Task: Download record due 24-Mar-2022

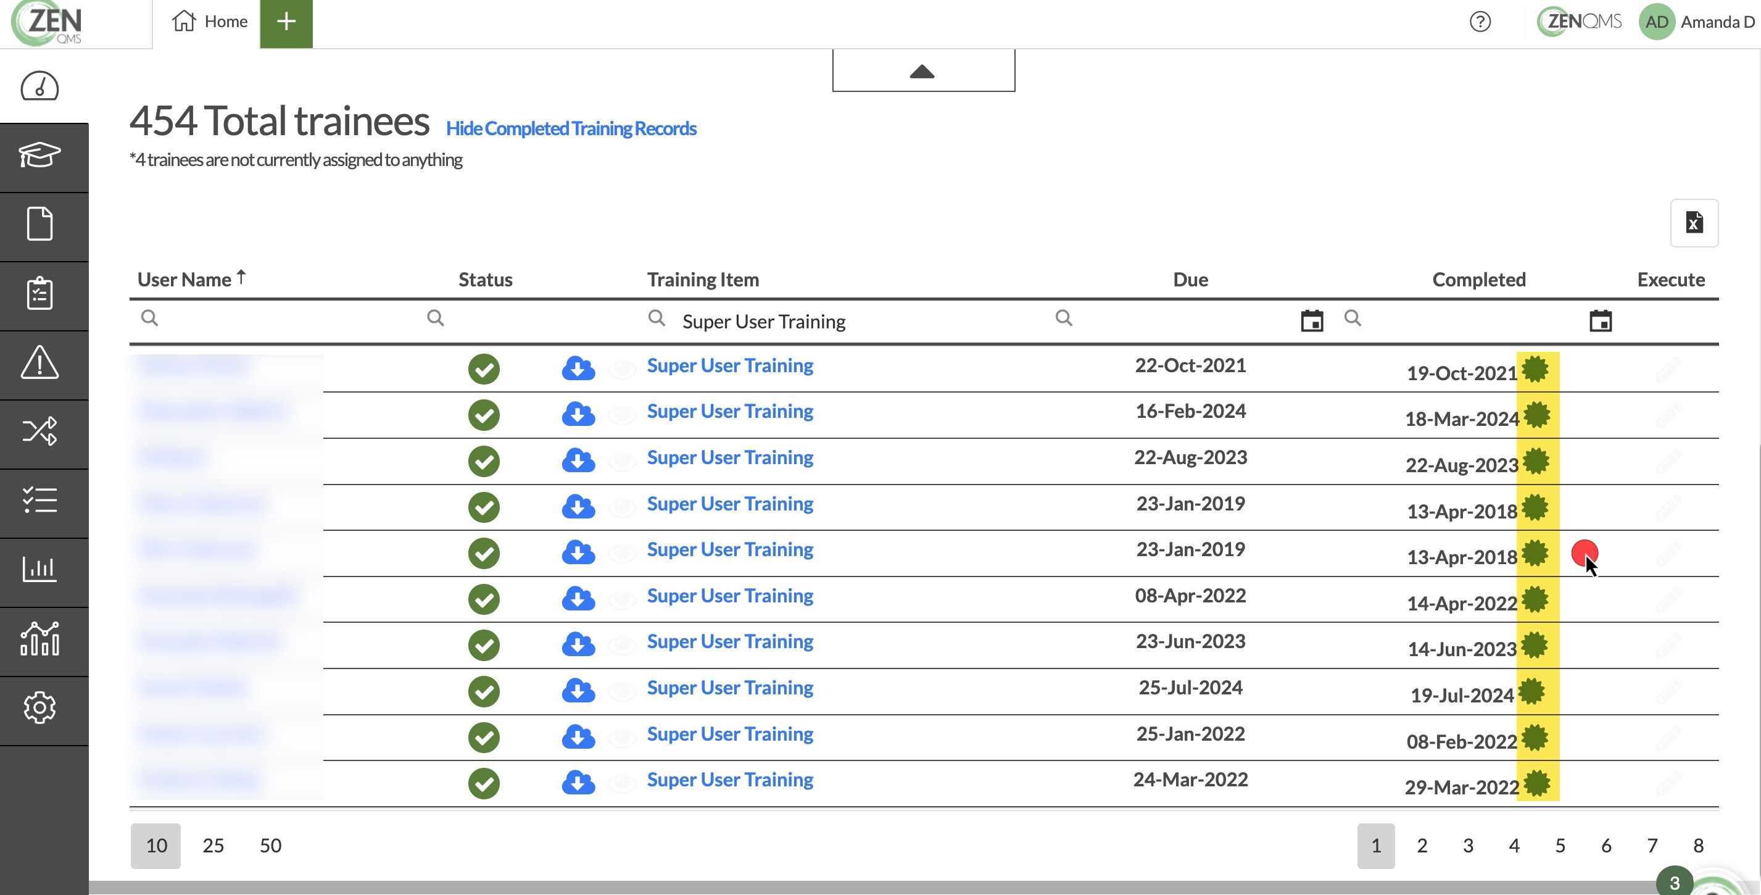Action: click(x=578, y=782)
